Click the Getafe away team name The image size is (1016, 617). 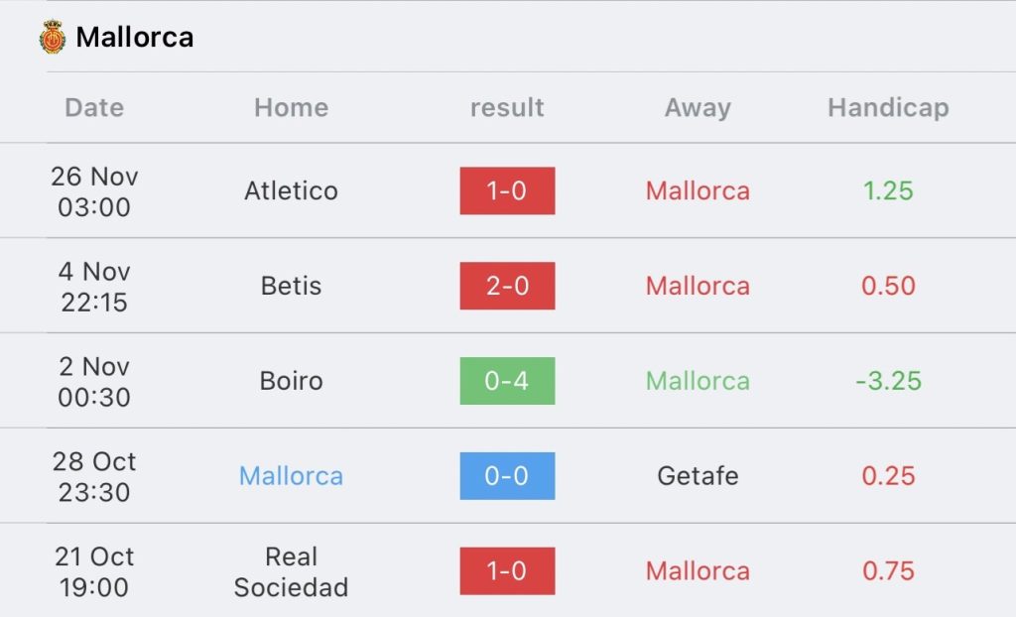tap(698, 476)
